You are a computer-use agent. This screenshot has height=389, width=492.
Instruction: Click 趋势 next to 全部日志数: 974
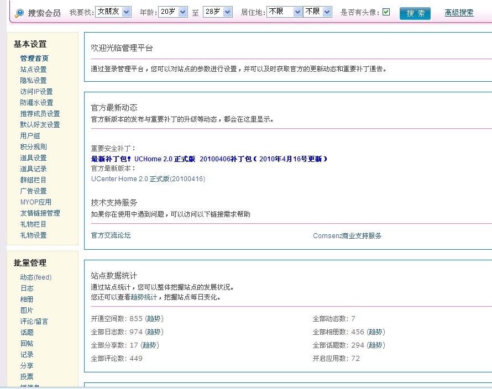(x=154, y=332)
